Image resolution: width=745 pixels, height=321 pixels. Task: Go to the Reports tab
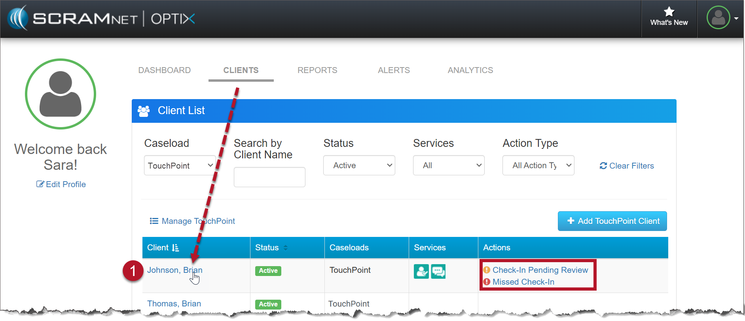(317, 70)
